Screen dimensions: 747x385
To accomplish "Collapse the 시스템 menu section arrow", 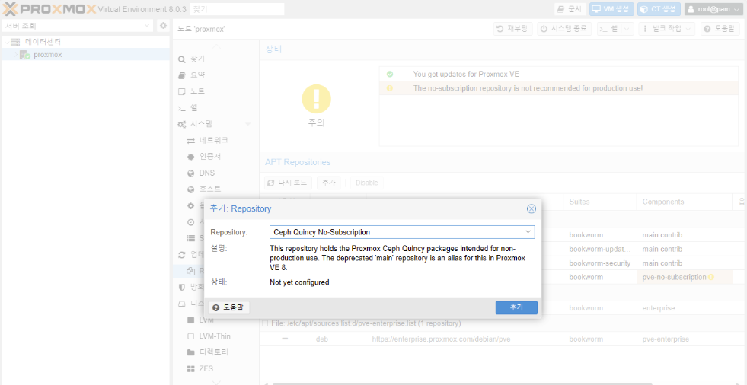I will [x=247, y=124].
